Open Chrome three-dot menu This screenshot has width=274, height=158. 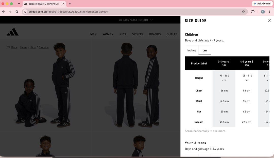(270, 12)
